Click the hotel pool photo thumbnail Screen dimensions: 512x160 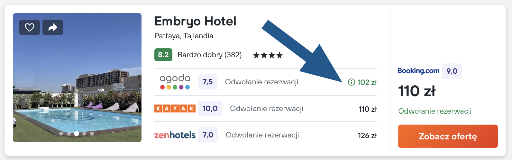(x=77, y=78)
